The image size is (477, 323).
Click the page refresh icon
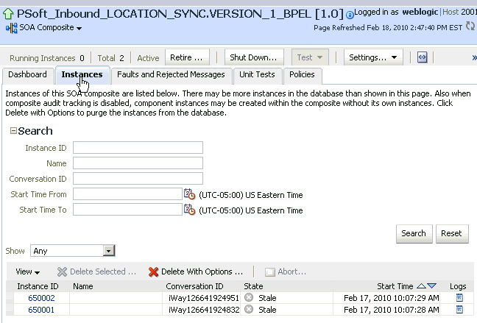coord(470,26)
